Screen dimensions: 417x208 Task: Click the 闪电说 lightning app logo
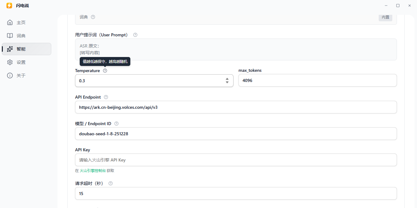9,6
